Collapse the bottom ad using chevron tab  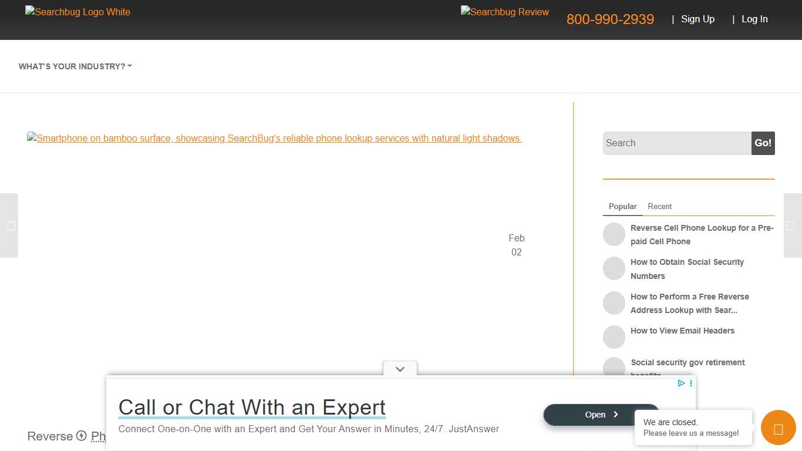point(400,369)
